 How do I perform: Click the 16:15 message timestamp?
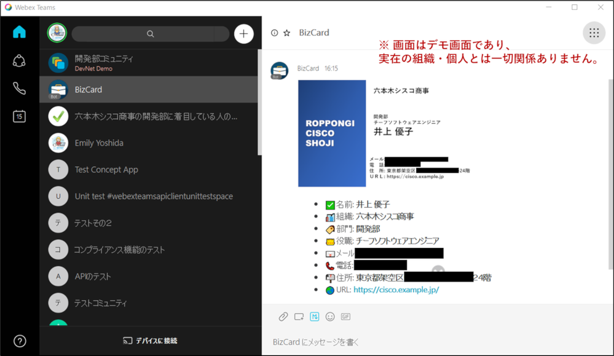tap(331, 68)
